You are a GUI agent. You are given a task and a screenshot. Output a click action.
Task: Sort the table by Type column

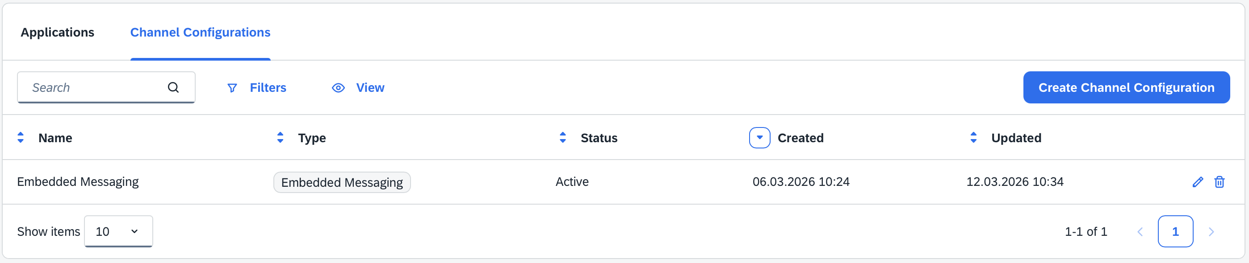click(x=280, y=137)
